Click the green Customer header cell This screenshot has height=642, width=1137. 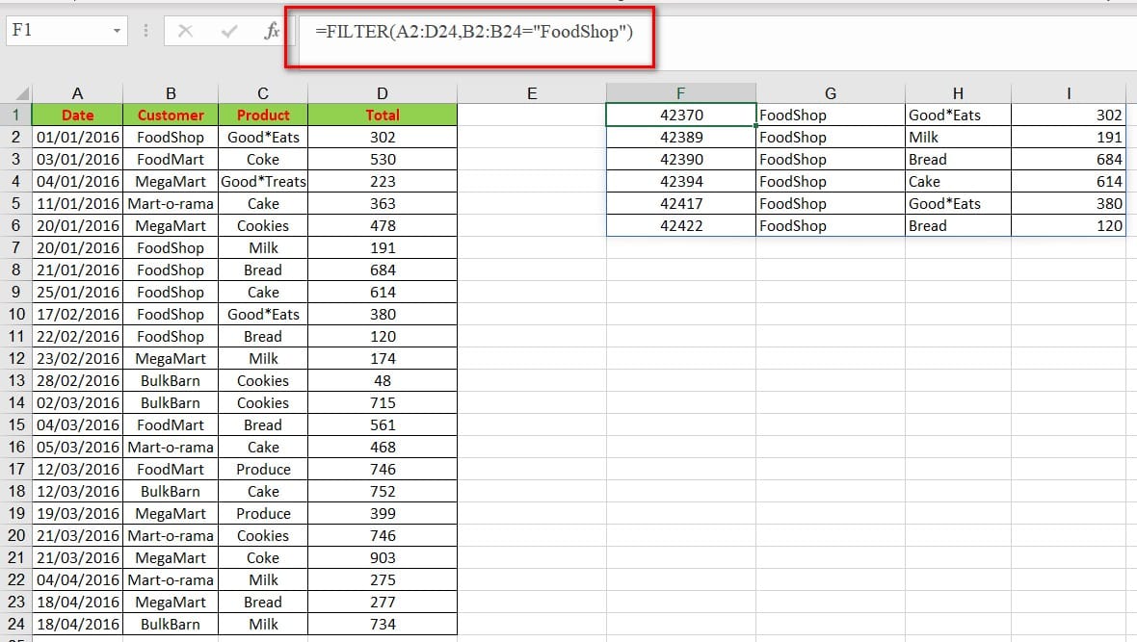click(x=171, y=115)
